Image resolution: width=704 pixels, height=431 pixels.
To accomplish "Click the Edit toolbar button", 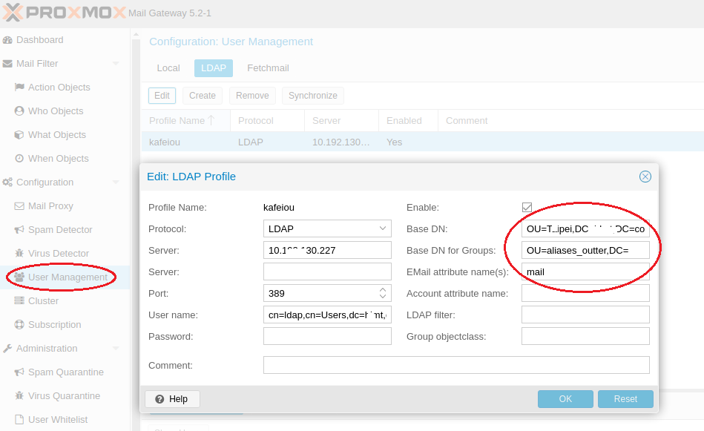I will [162, 96].
